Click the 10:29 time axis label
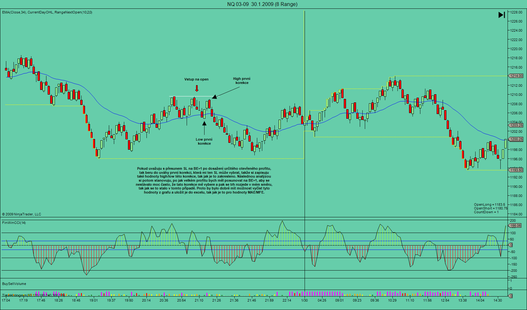The image size is (527, 310). (392, 300)
